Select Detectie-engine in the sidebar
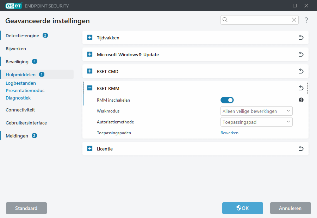The image size is (317, 218). coord(22,36)
